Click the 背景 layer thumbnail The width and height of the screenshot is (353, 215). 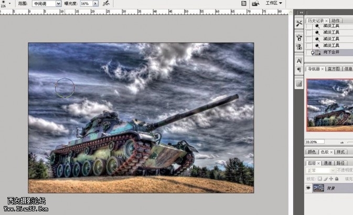[318, 188]
